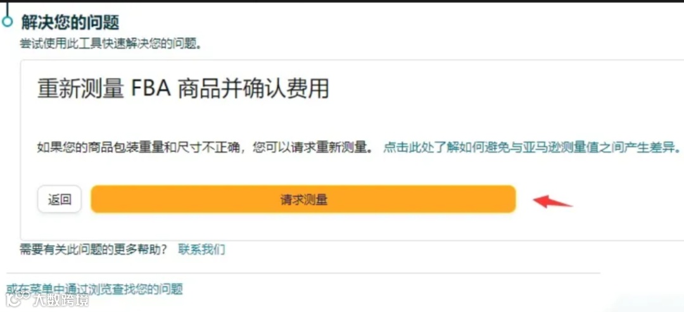Screen dimensions: 684x312
Task: Click the empty card area below 请求测量
Action: point(303,227)
